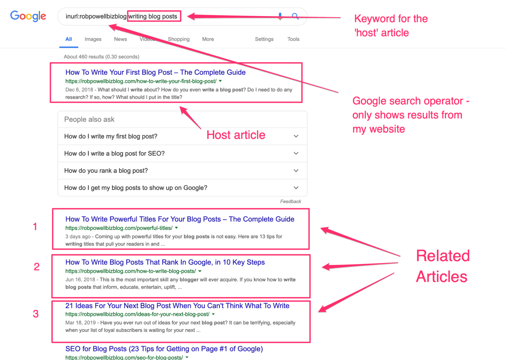
Task: Click the Feedback link
Action: tap(290, 201)
